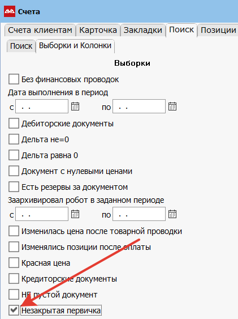This screenshot has height=319, width=238.
Task: Open the 'Карточка' tab
Action: coord(98,30)
